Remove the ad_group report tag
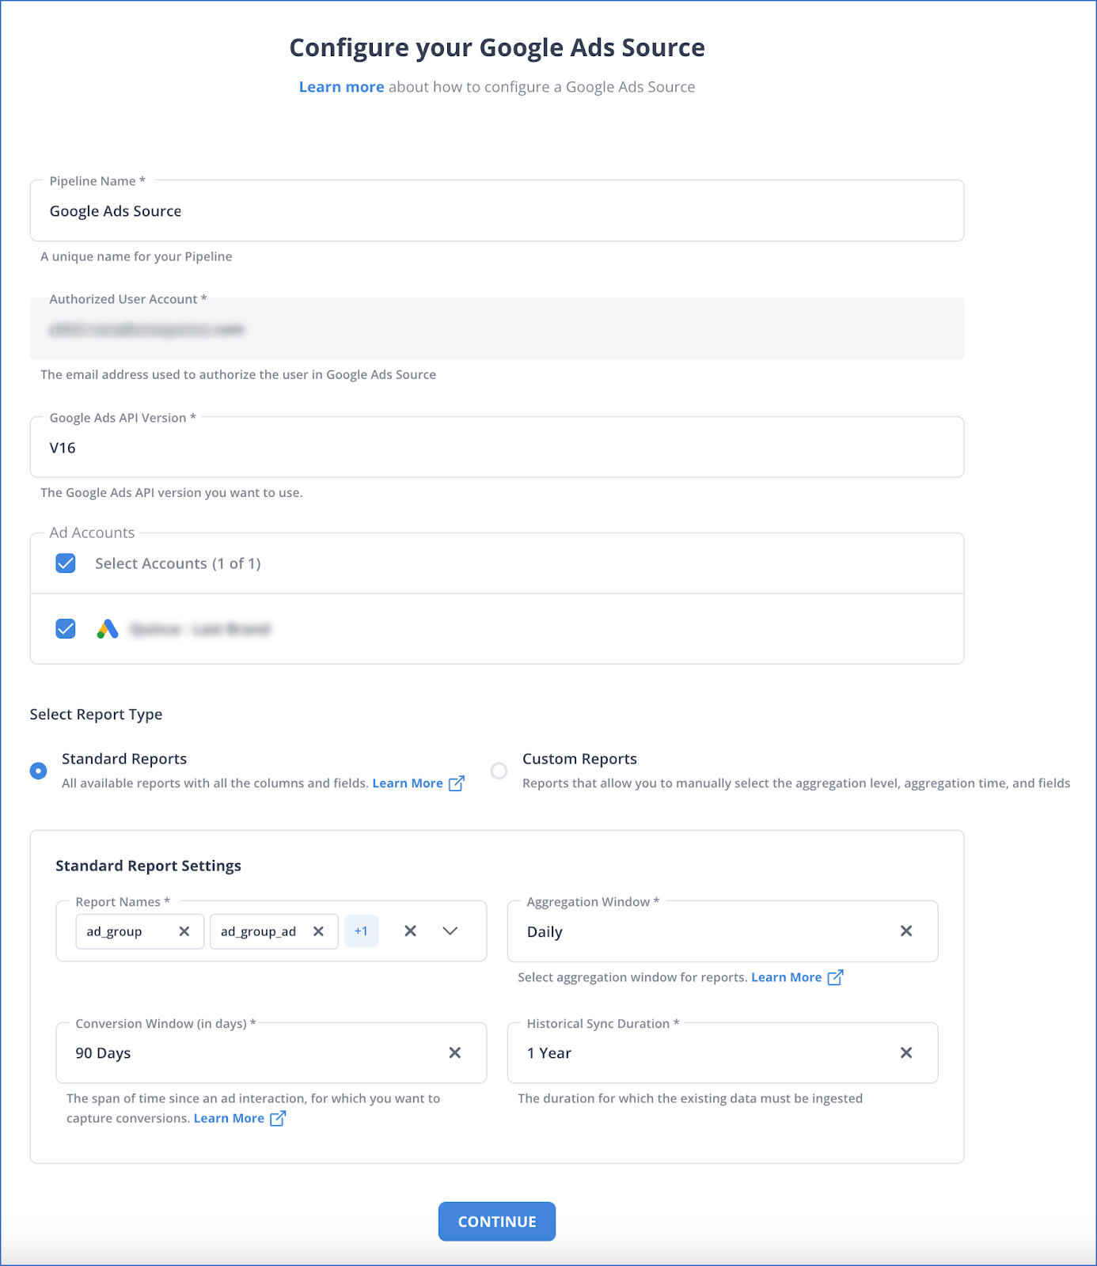 [x=184, y=931]
